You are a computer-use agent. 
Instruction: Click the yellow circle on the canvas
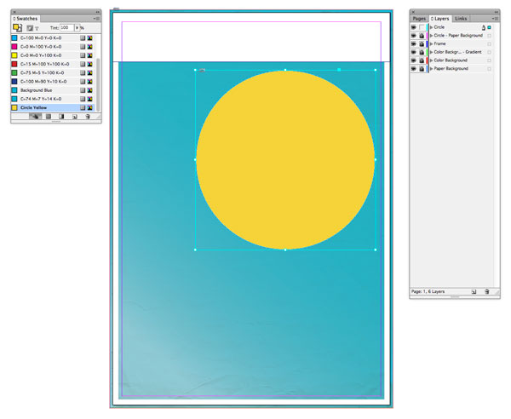pos(285,160)
